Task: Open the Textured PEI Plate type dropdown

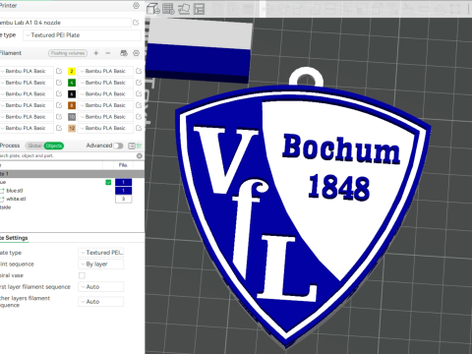Action: pyautogui.click(x=82, y=35)
